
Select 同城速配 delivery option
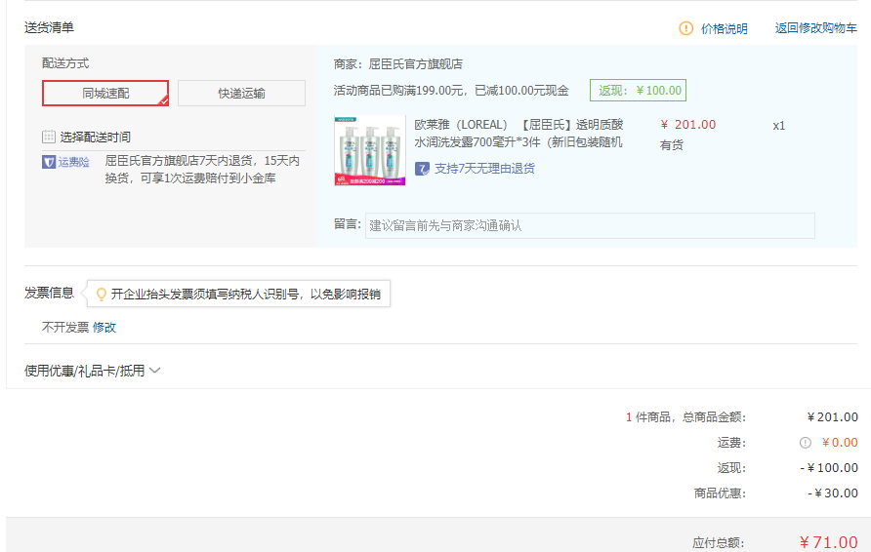click(105, 94)
